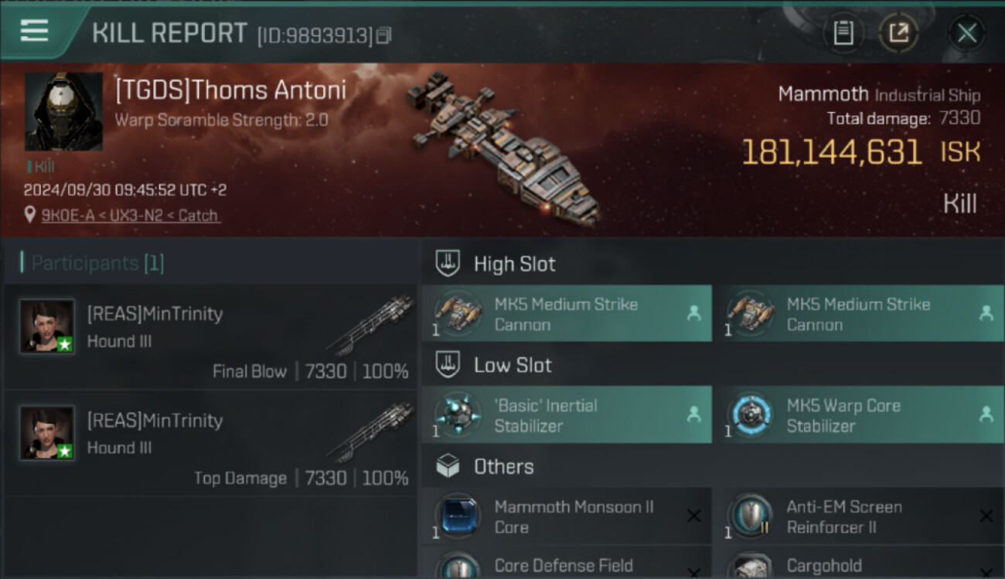Close the kill report window
This screenshot has height=579, width=1005.
[x=966, y=32]
